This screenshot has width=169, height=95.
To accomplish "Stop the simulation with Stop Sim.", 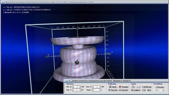I will 113,90.
